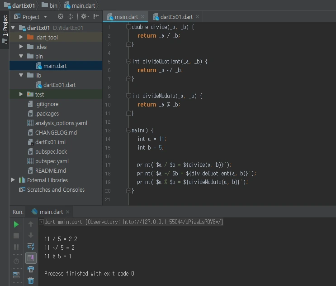Click bin in the breadcrumb bar
Image resolution: width=336 pixels, height=286 pixels.
point(49,5)
